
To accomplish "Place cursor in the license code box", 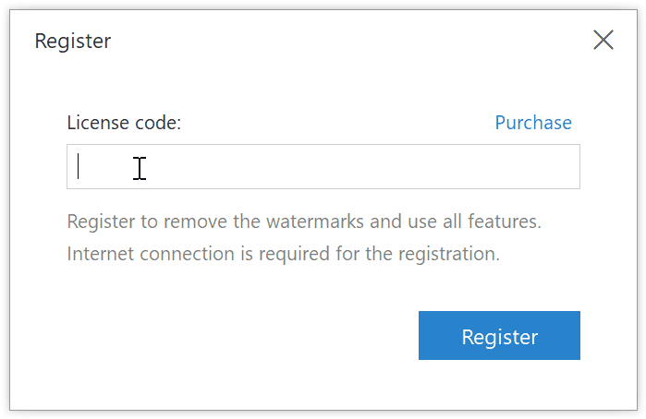I will pyautogui.click(x=323, y=167).
